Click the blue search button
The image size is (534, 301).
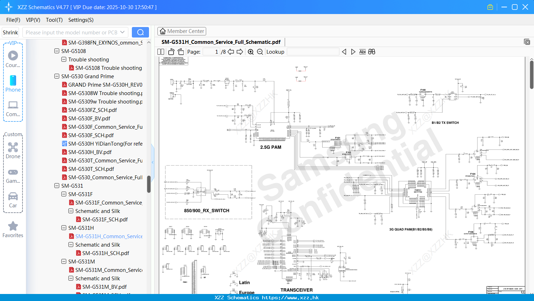pyautogui.click(x=140, y=32)
